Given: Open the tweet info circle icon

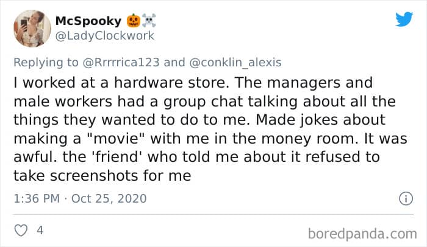Looking at the screenshot, I should [404, 198].
